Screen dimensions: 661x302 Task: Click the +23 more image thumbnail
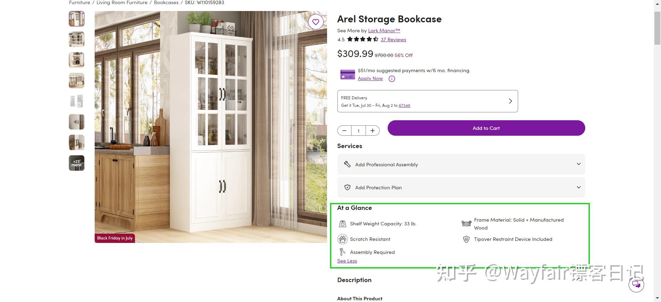(x=76, y=163)
